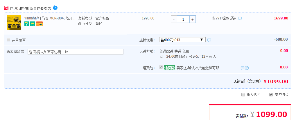Click the -600.00 discount amount
Image resolution: width=296 pixels, height=120 pixels.
pos(281,39)
